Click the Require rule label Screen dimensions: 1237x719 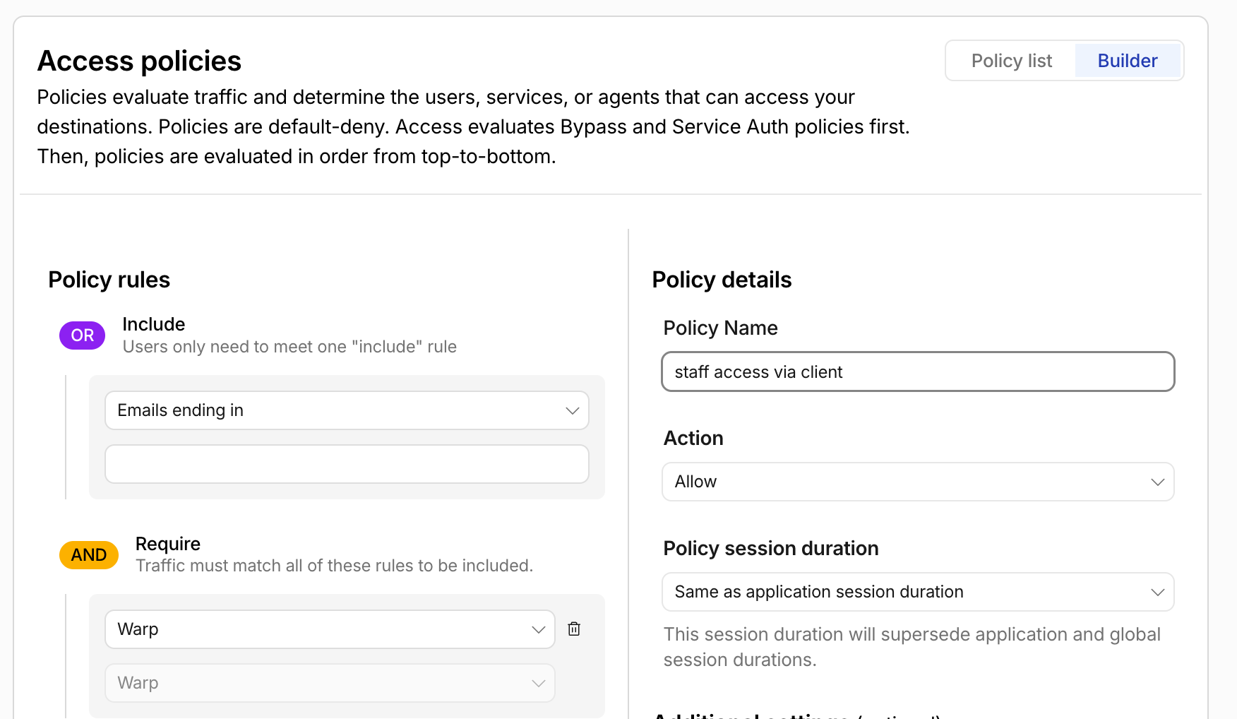168,544
